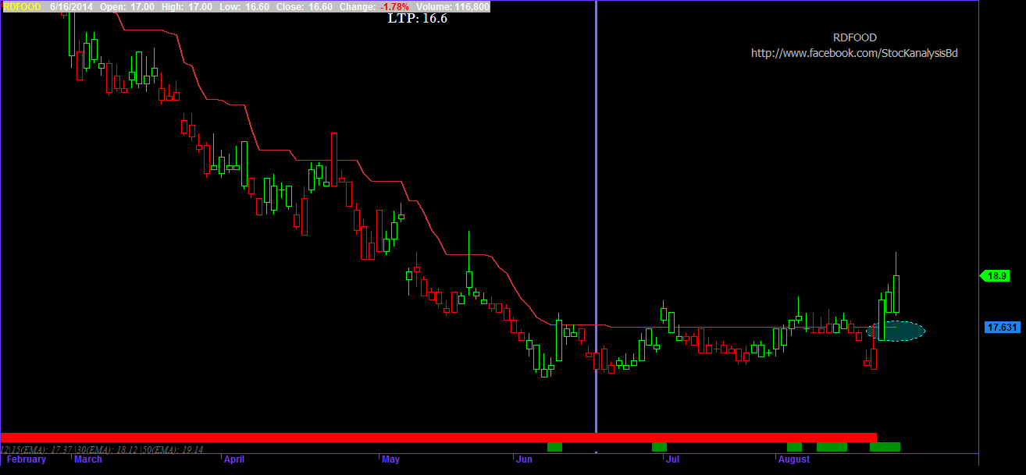The image size is (1026, 475).
Task: Click the blue 17.631 price label
Action: coord(1003,328)
